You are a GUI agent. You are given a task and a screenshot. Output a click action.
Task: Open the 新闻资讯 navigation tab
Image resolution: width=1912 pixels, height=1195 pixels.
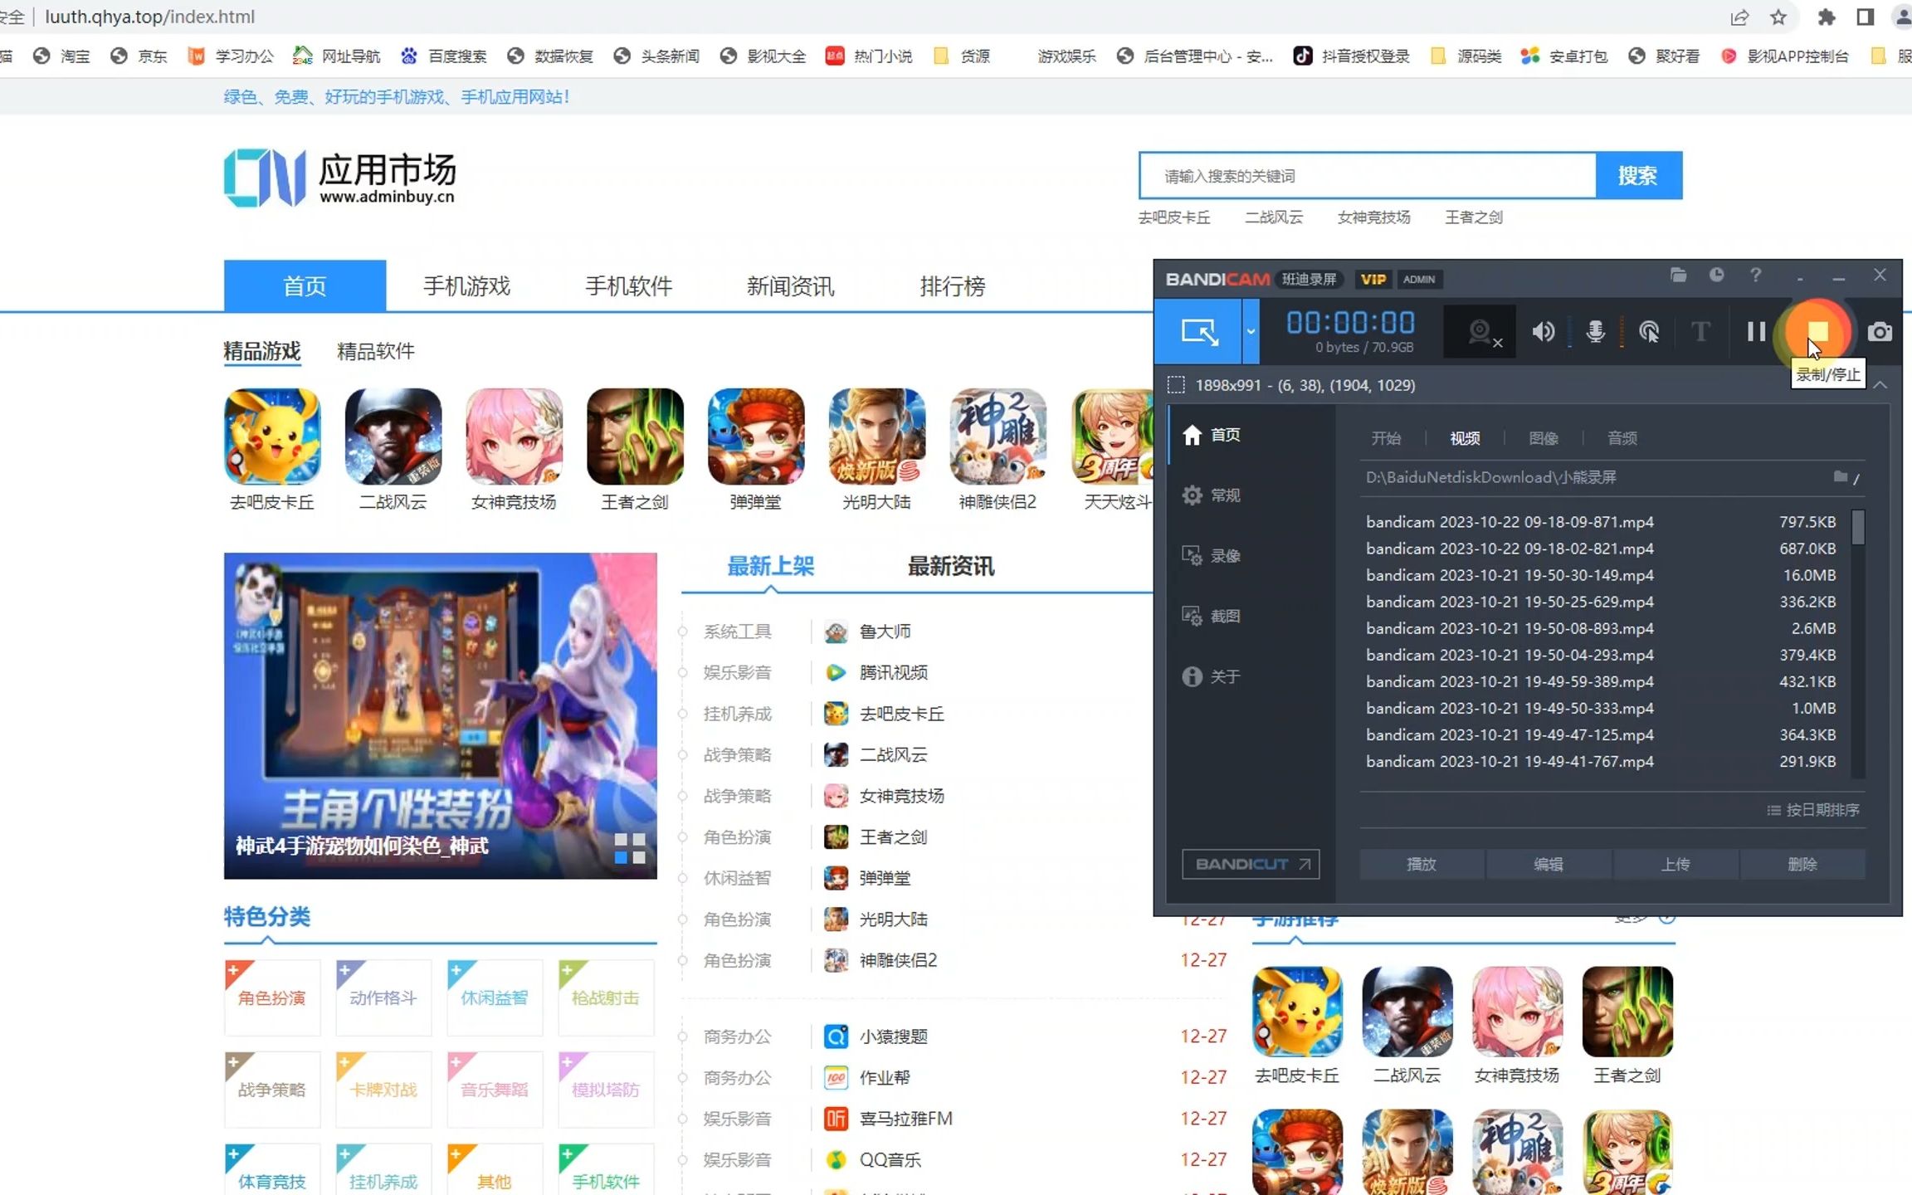pyautogui.click(x=790, y=286)
